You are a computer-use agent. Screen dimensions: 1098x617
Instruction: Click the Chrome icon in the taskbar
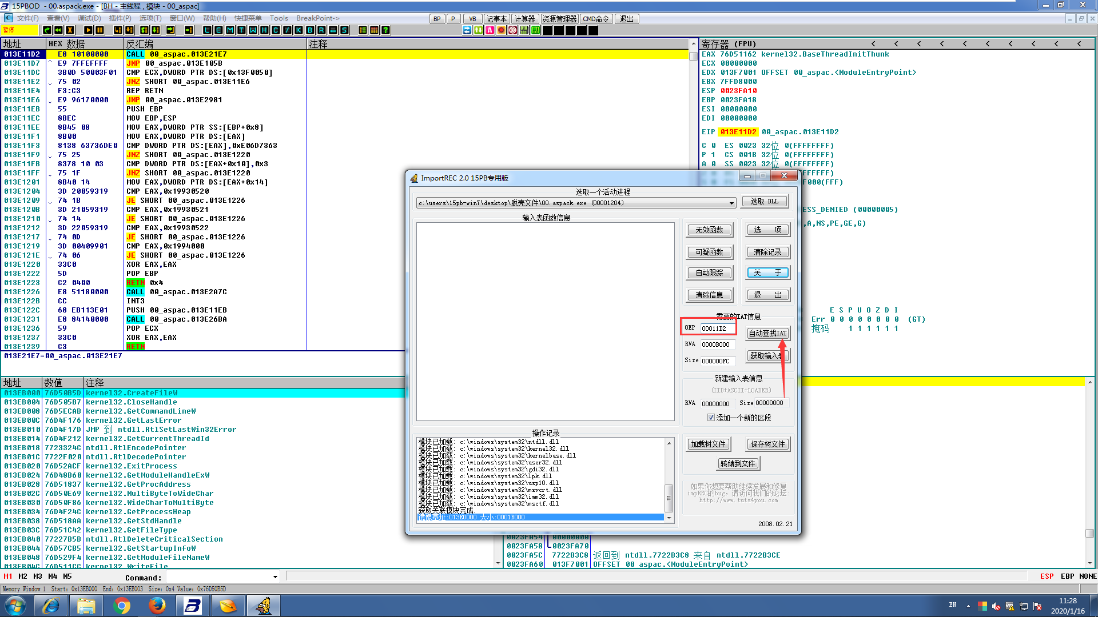(121, 606)
